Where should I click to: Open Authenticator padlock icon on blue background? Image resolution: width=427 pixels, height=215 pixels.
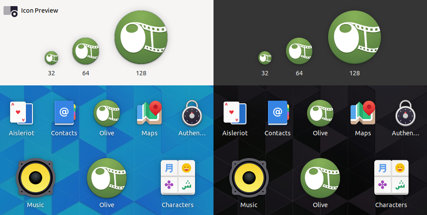[x=192, y=113]
